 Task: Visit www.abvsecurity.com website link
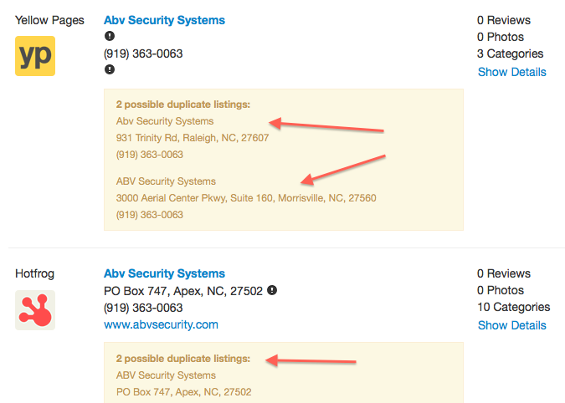click(x=161, y=324)
